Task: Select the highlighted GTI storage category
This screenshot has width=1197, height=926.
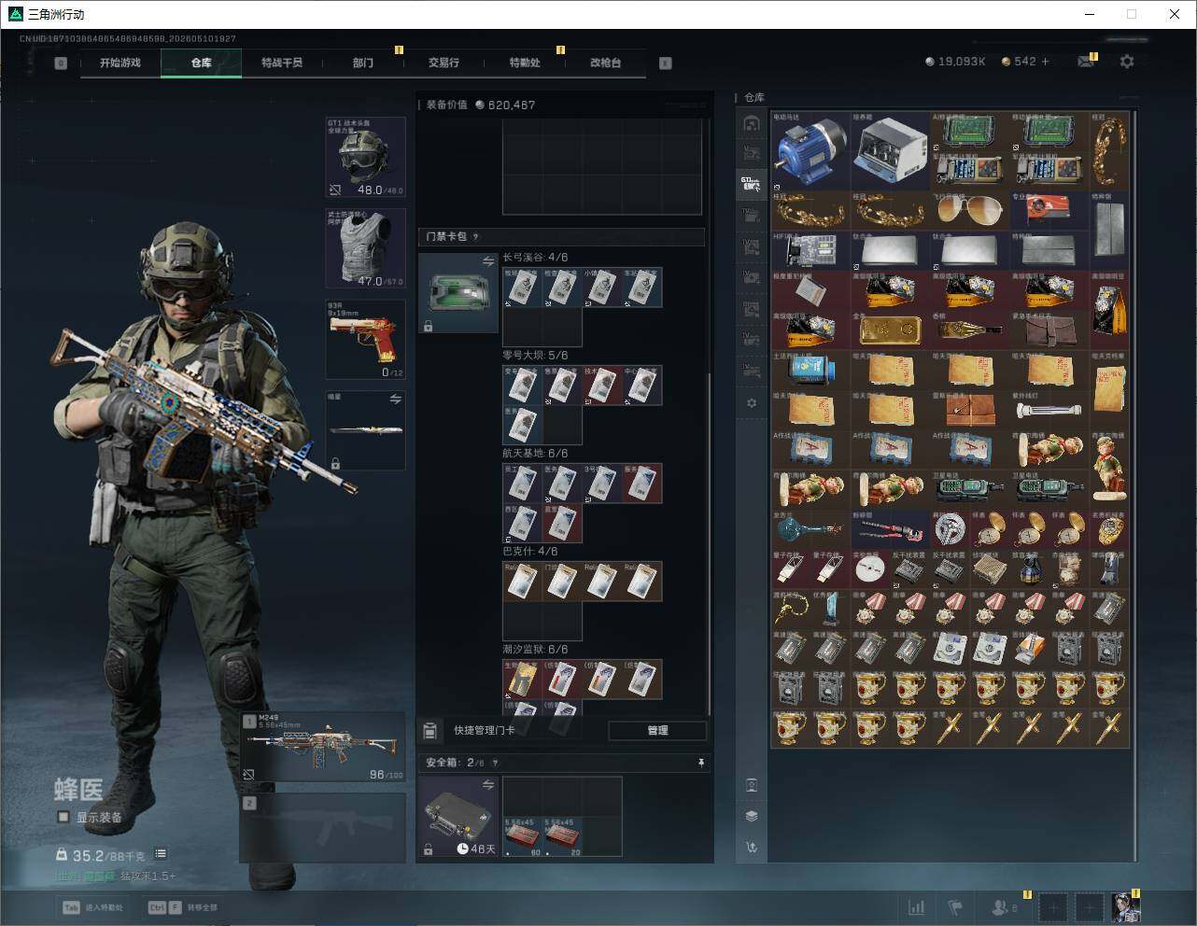Action: (751, 184)
